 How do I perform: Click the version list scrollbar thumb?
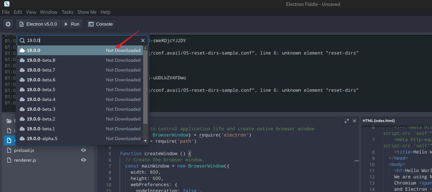point(146,86)
